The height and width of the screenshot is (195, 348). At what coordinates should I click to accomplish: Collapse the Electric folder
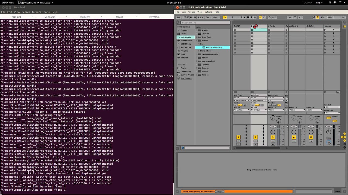[x=197, y=41]
